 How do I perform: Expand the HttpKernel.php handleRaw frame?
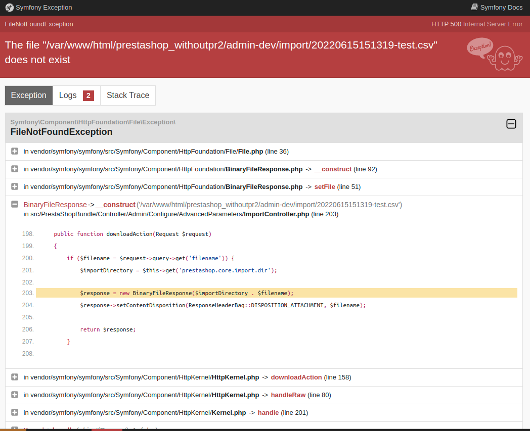[14, 395]
